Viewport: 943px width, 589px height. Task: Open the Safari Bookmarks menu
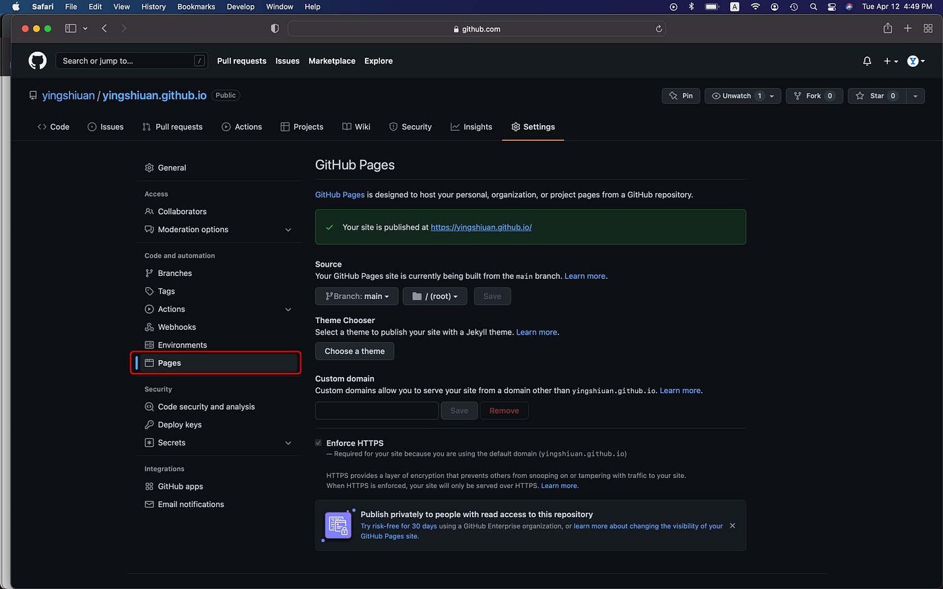(196, 7)
